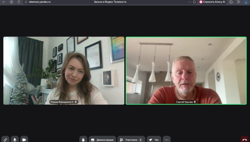Open the Участники participants list
This screenshot has height=142, width=250.
(131, 139)
